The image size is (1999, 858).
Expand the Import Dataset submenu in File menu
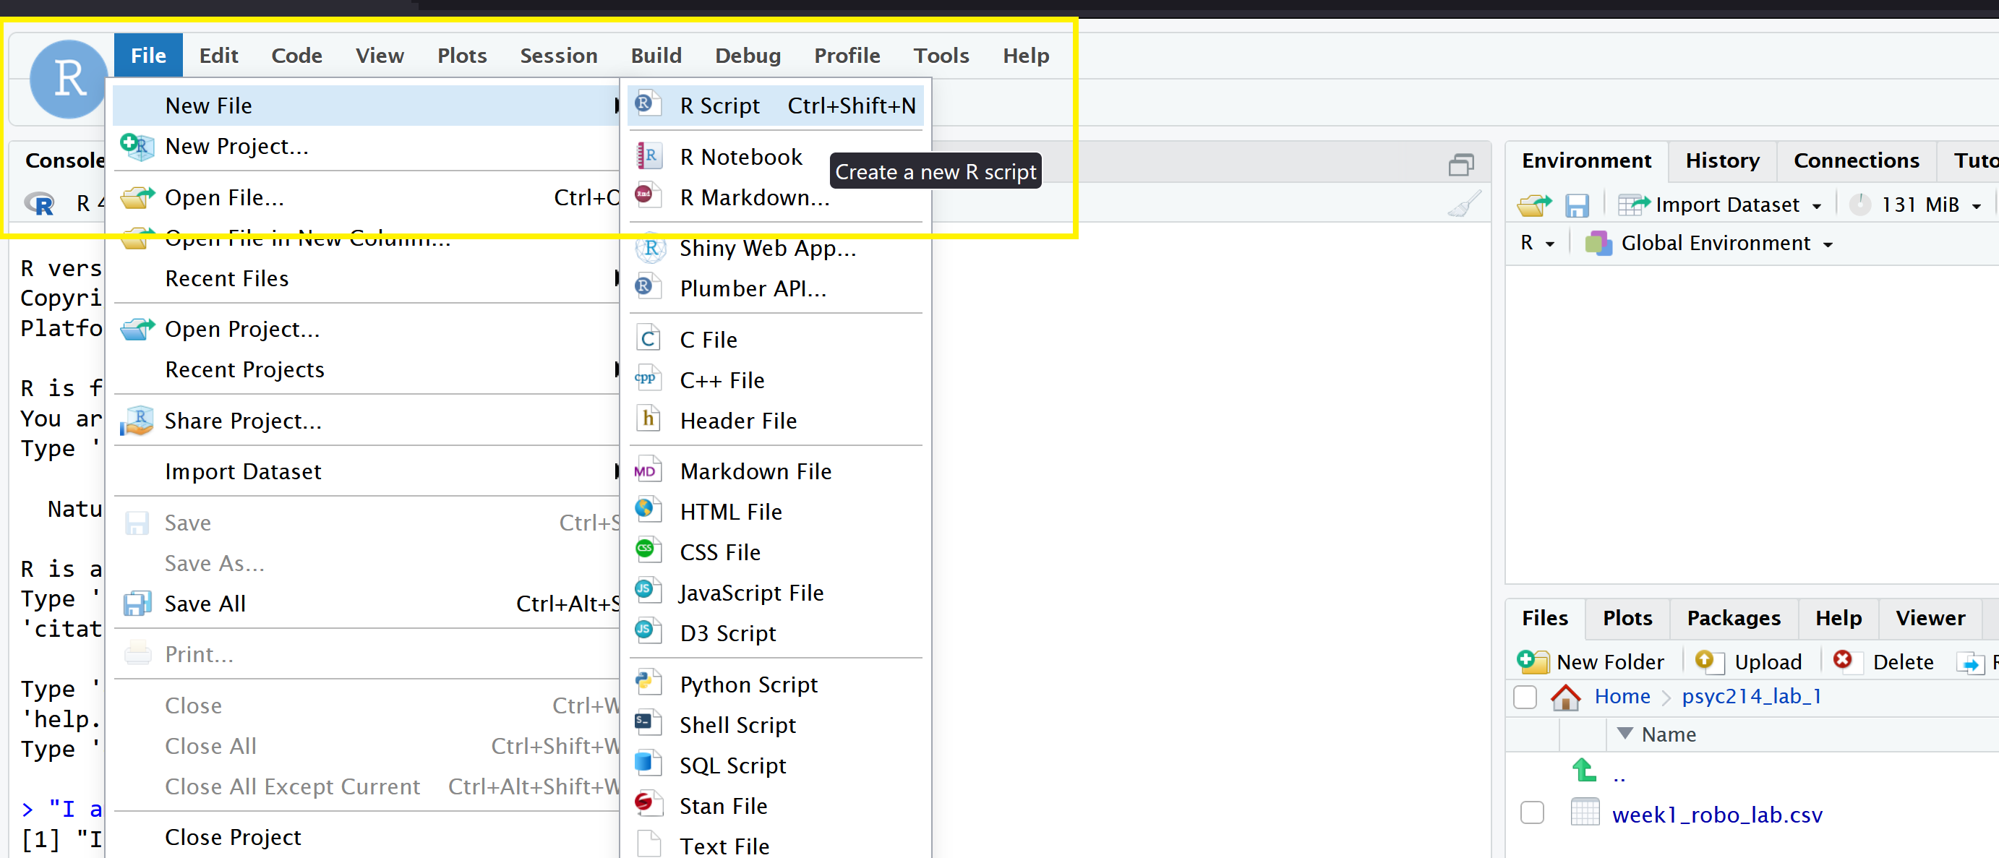point(367,471)
